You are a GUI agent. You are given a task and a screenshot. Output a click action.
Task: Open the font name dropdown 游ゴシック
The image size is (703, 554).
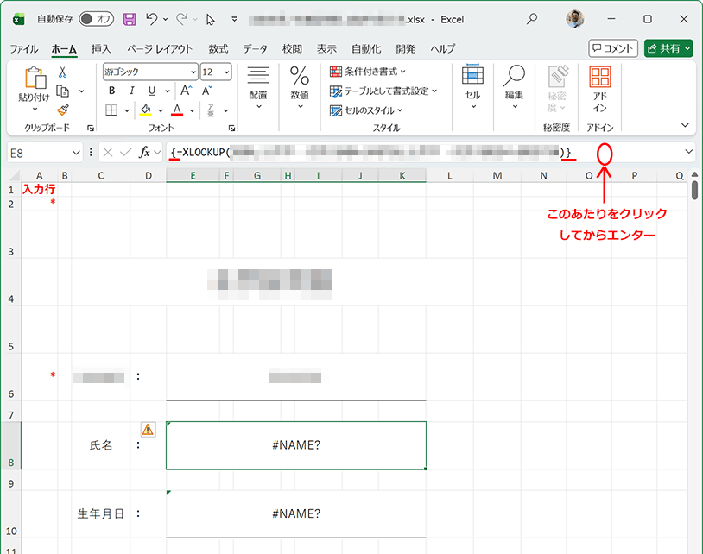pos(149,72)
